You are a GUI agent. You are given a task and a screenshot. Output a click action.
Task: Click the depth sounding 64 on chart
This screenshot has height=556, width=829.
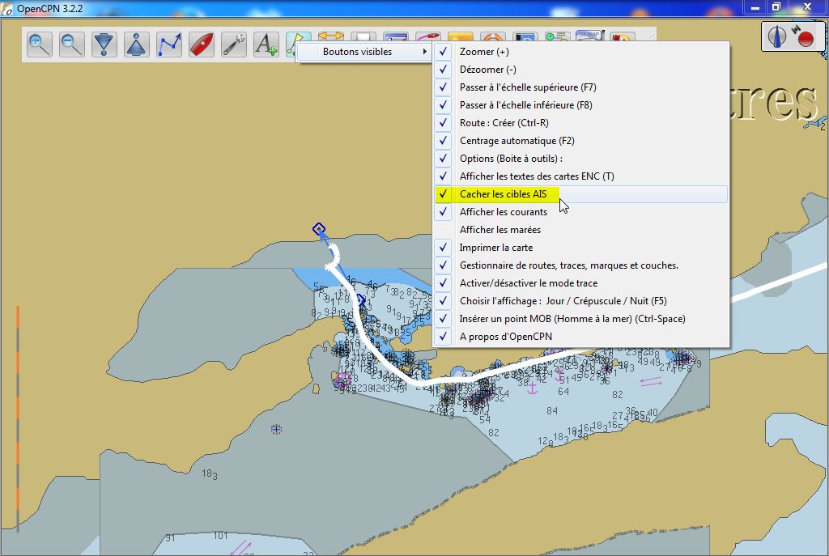point(563,392)
